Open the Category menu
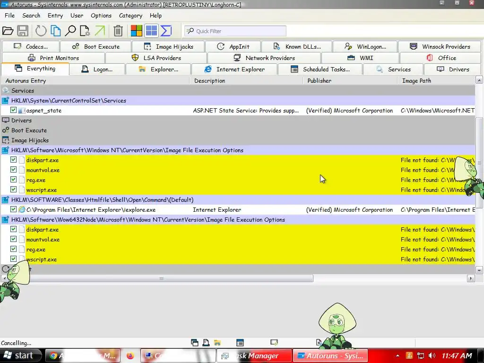The width and height of the screenshot is (484, 363). click(130, 16)
